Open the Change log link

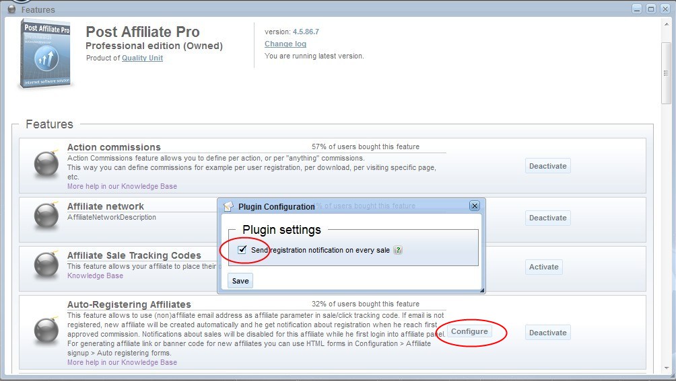[285, 44]
